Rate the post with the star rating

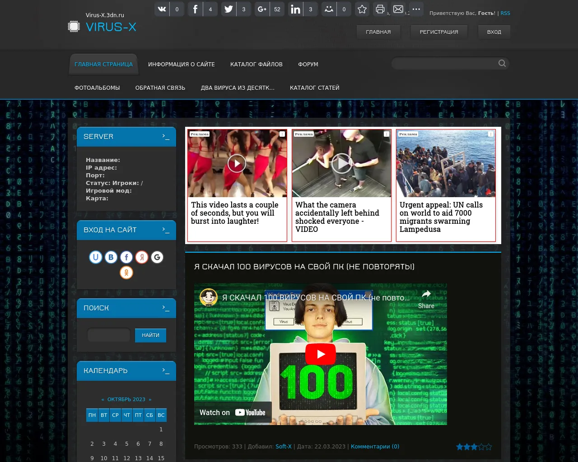tap(474, 447)
